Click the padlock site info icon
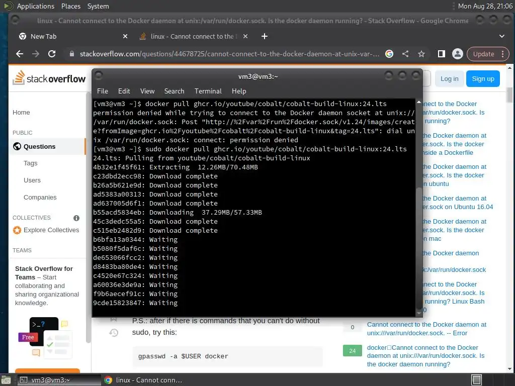The image size is (515, 386). [71, 54]
